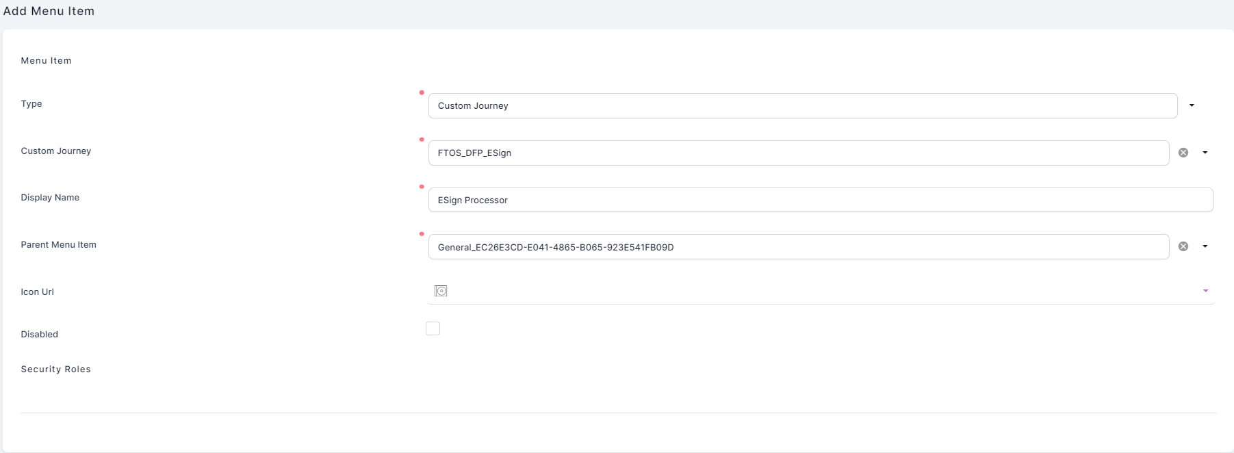Click the Type field showing Custom Journey
The width and height of the screenshot is (1234, 453).
point(802,106)
